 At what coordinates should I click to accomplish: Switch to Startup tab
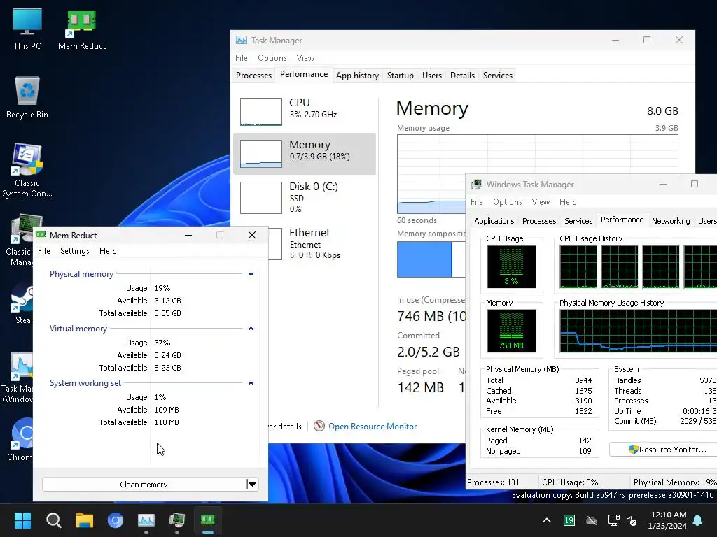point(400,76)
